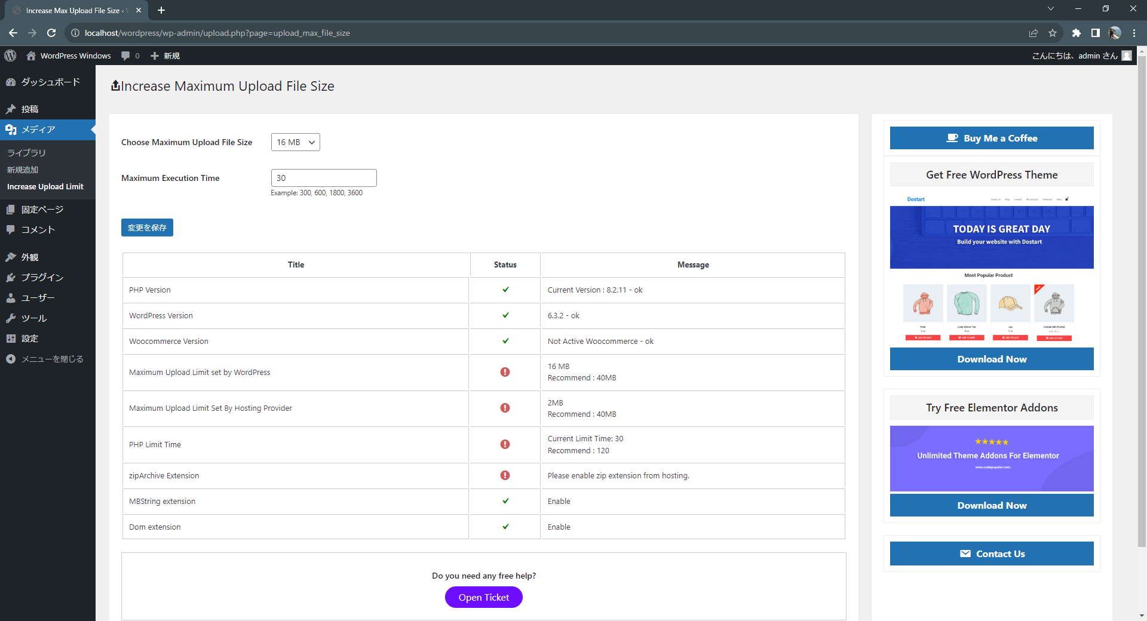Bookmark this page with the star icon

[1053, 33]
